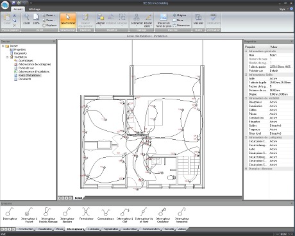The height and width of the screenshot is (236, 295).
Task: Click the Griser fond value
Action: pos(281,133)
